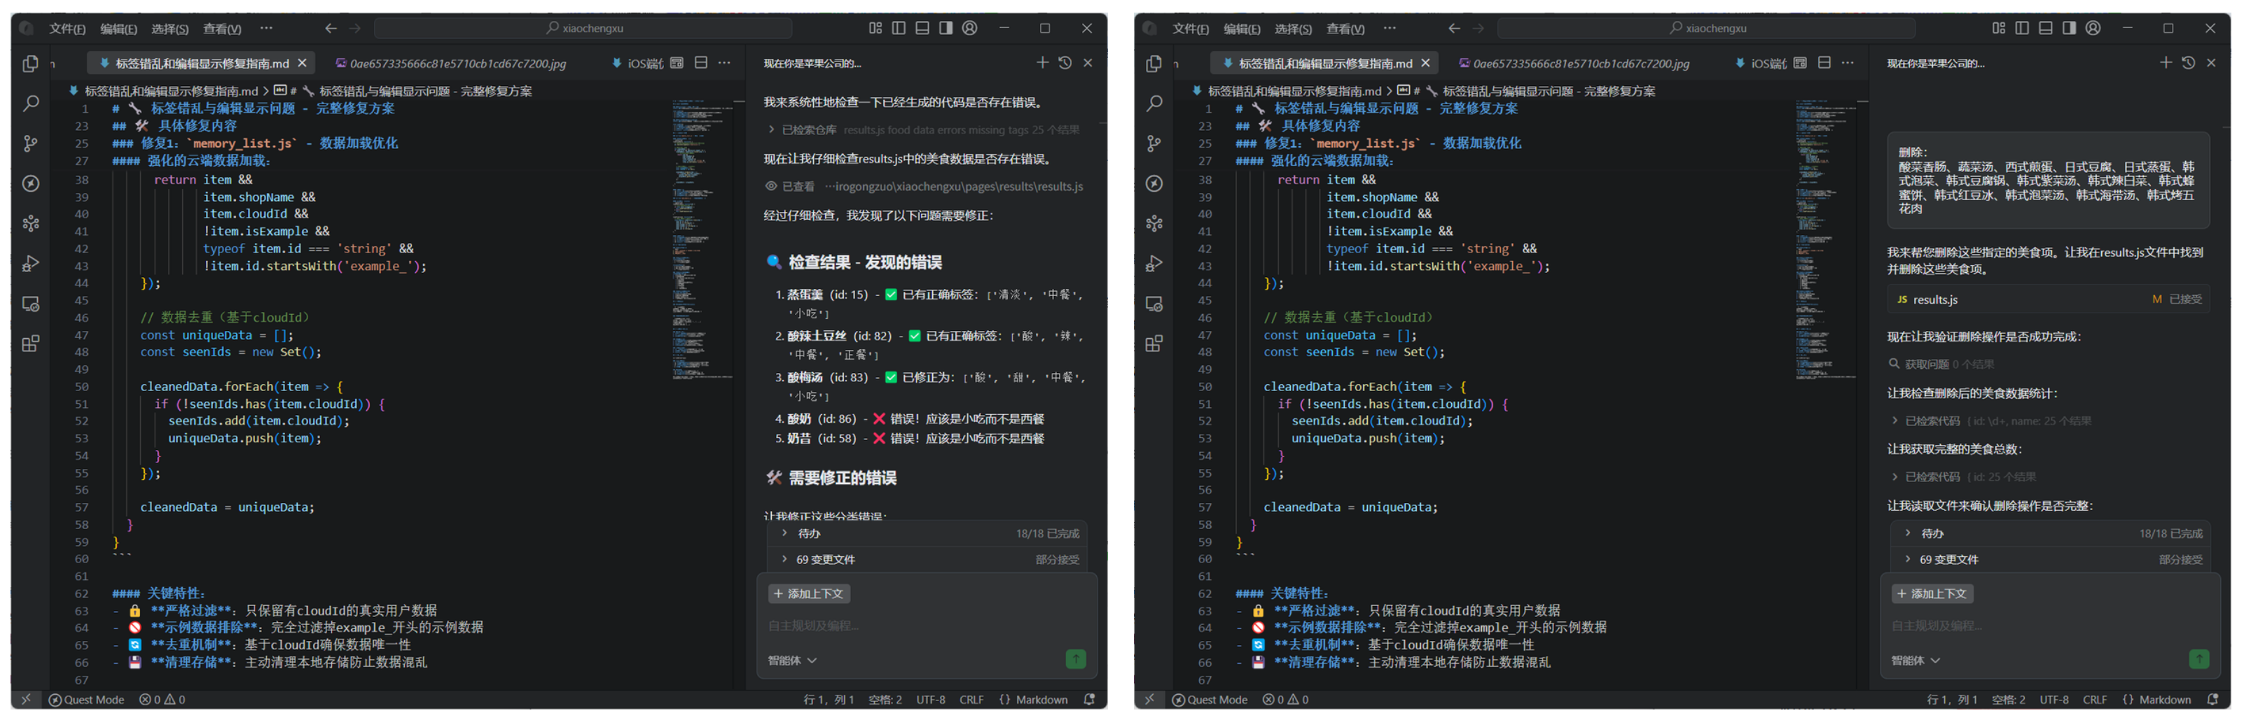This screenshot has width=2244, height=720.
Task: Open Explorer in right window activity bar
Action: pos(1154,64)
